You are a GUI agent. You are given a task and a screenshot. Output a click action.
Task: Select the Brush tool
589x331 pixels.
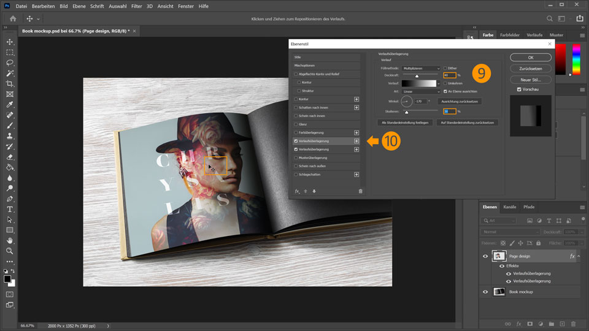pyautogui.click(x=10, y=126)
